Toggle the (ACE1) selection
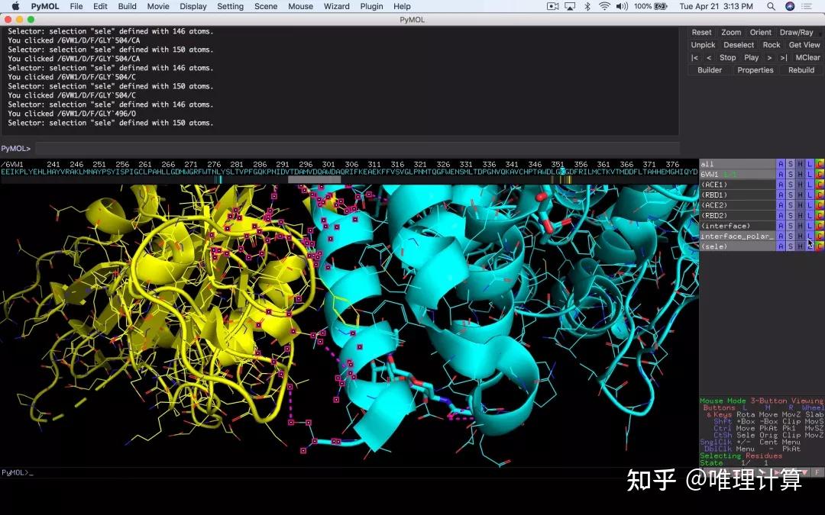The image size is (825, 515). pyautogui.click(x=737, y=185)
